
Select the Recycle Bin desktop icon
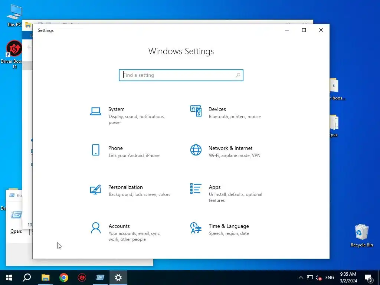pos(361,235)
